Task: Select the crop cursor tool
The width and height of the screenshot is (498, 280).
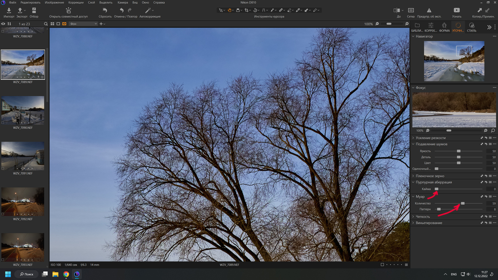Action: (x=246, y=11)
